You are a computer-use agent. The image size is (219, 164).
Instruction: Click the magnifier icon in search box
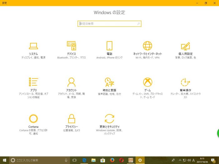click(139, 24)
